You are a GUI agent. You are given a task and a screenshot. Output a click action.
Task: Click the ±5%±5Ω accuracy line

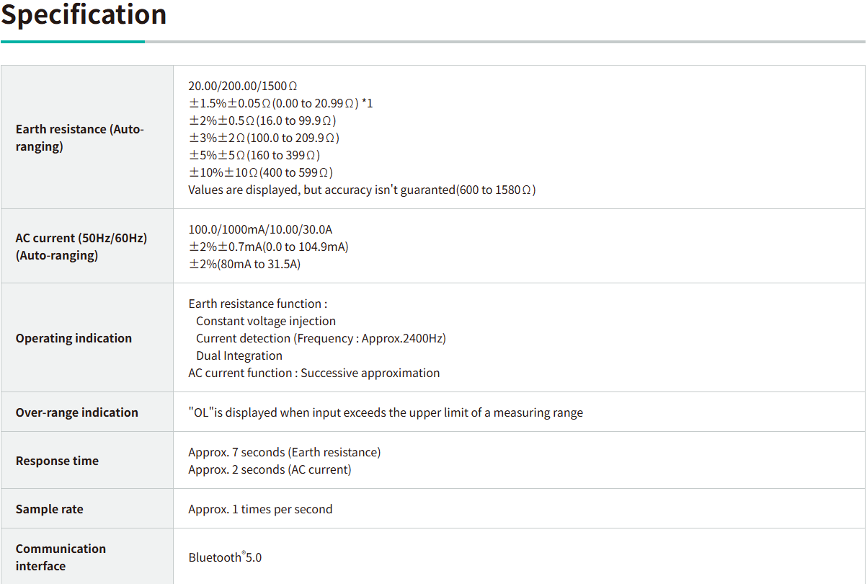tap(254, 155)
